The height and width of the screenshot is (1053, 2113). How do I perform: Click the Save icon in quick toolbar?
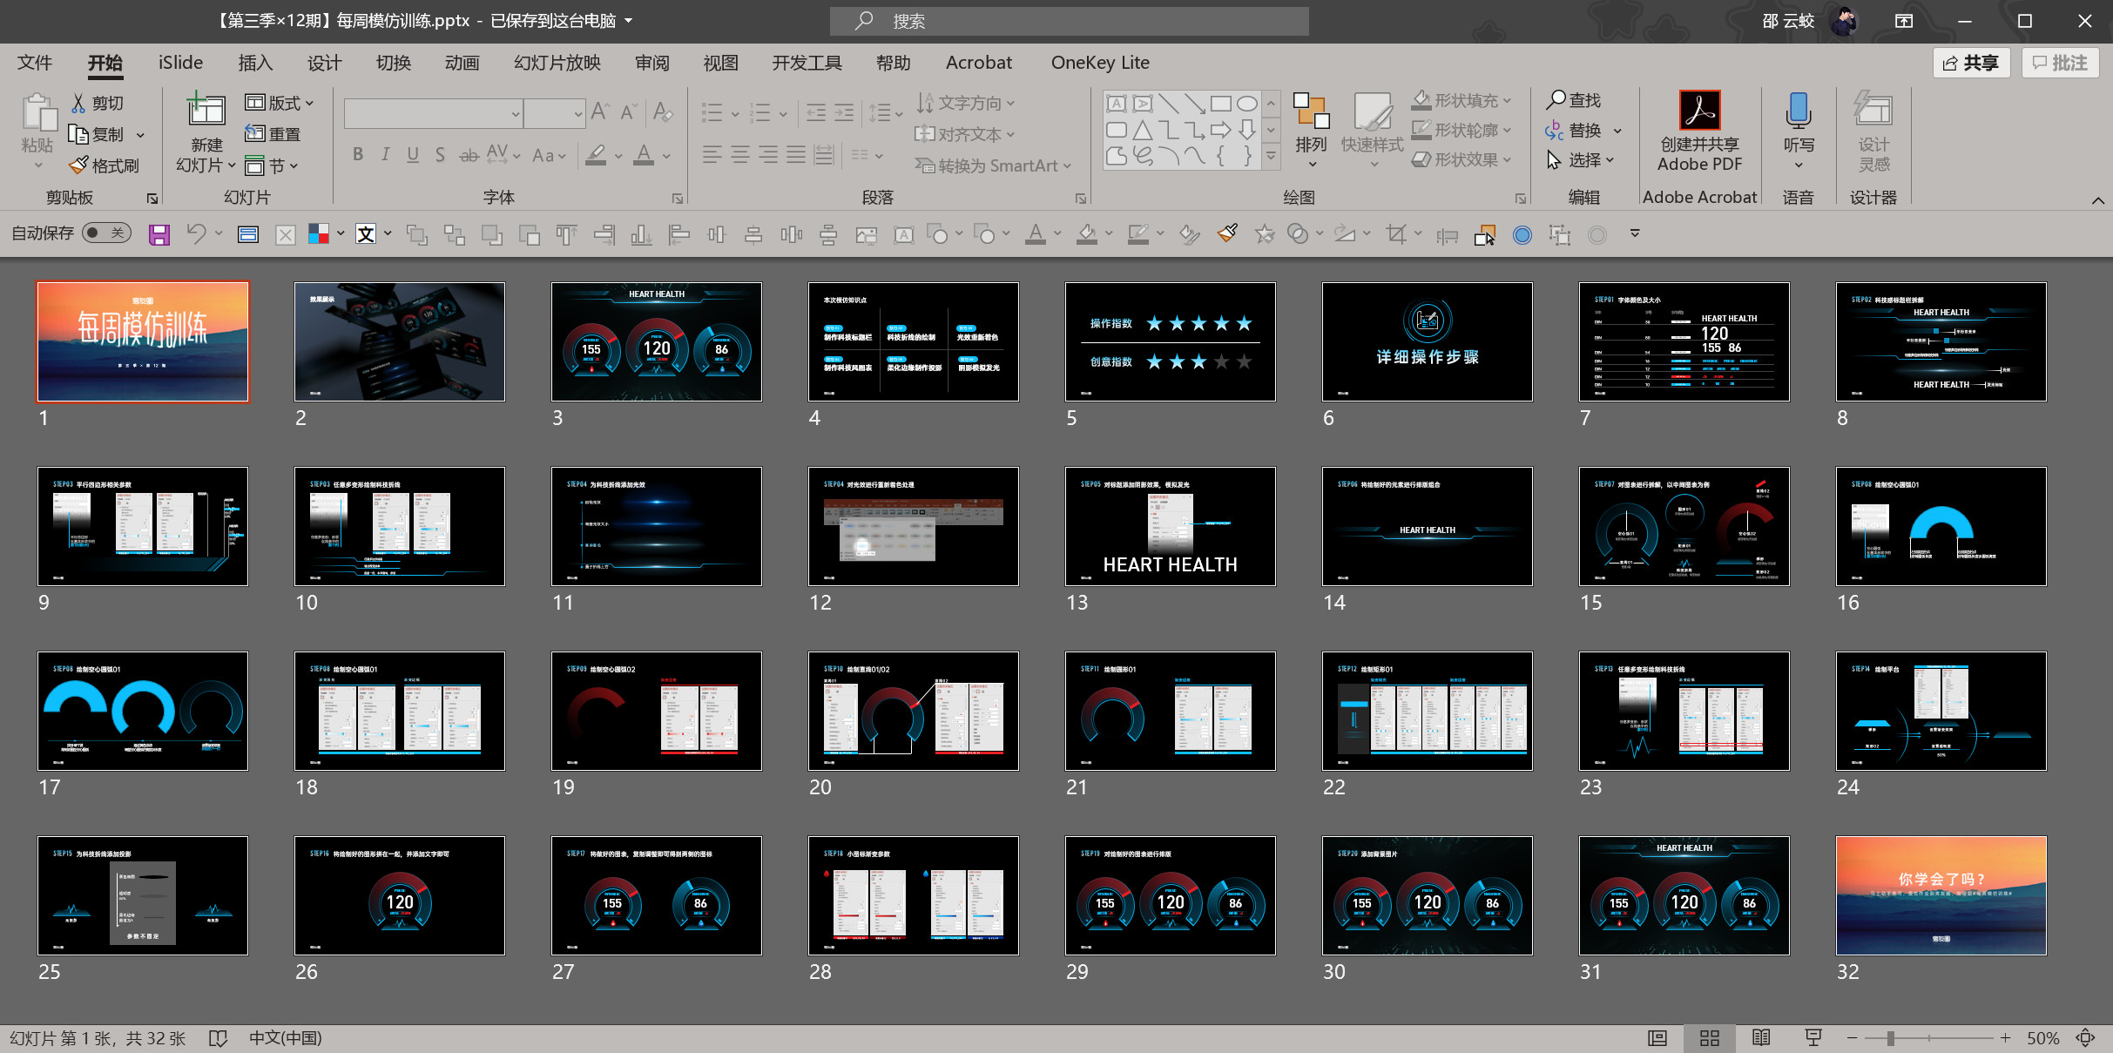pyautogui.click(x=159, y=234)
